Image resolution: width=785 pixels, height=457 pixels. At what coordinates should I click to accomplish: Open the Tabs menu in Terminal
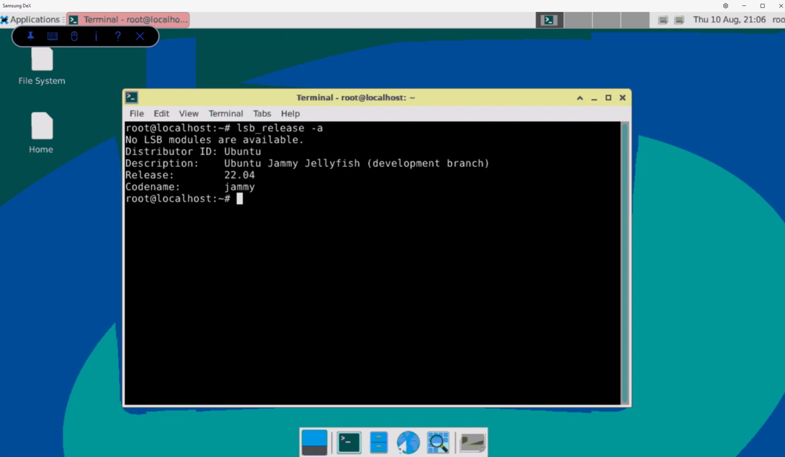(x=262, y=113)
